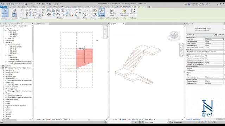Close the project browser panel
225x126 pixels.
(32, 24)
